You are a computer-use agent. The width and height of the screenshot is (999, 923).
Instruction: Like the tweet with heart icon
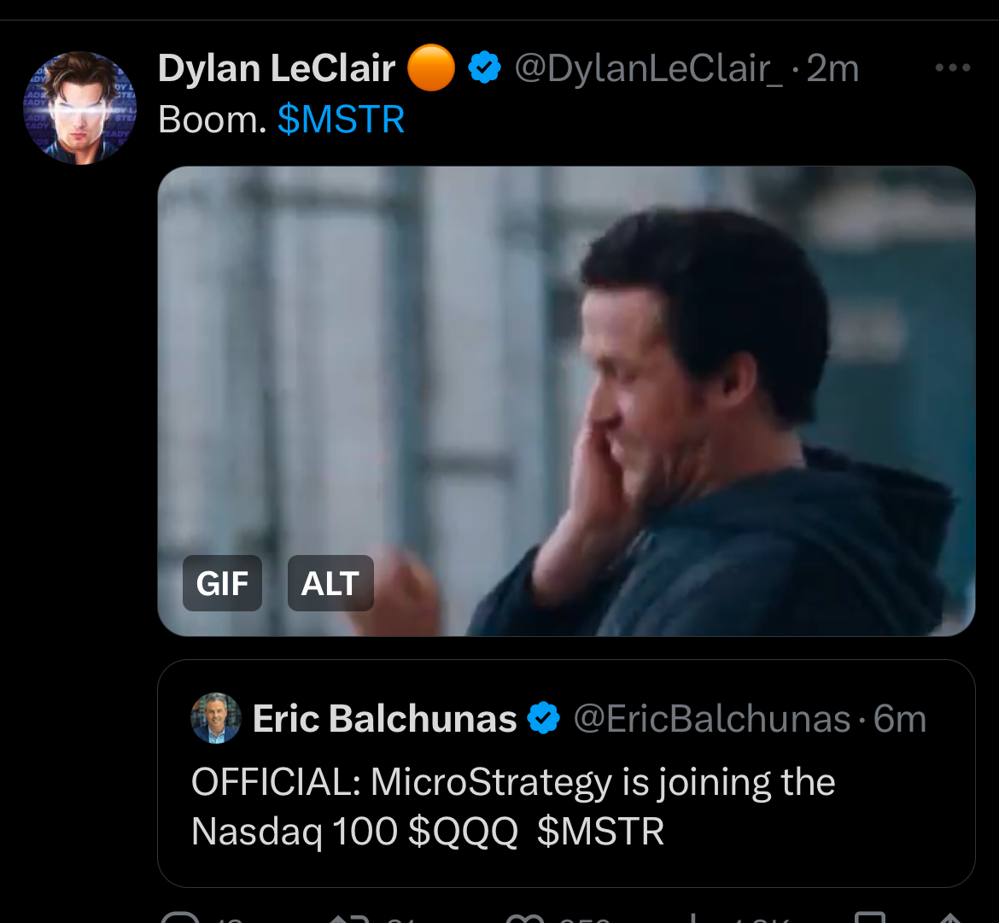[523, 917]
